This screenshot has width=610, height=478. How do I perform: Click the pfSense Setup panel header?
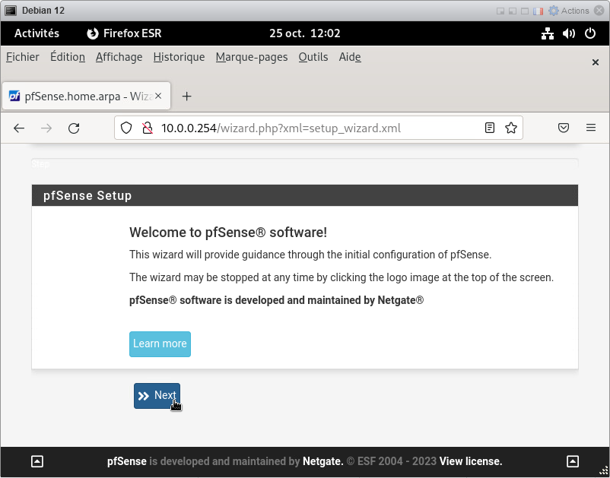click(x=305, y=195)
